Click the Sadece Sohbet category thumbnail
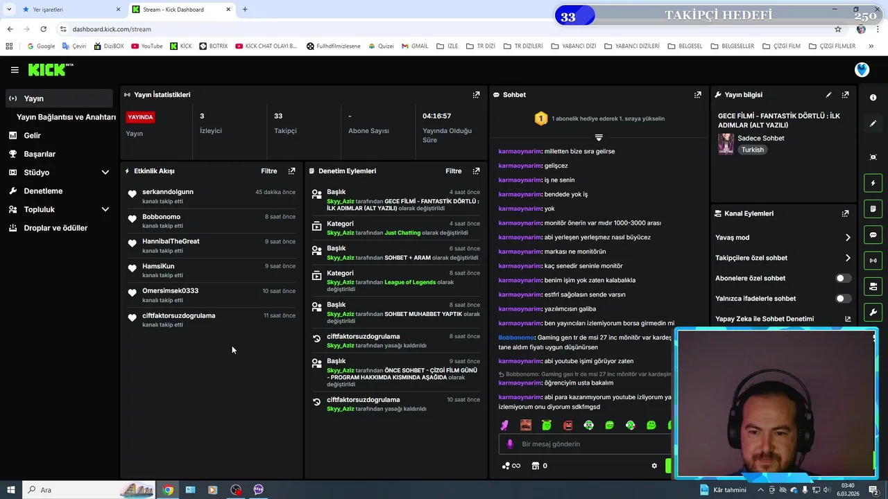 coord(726,143)
